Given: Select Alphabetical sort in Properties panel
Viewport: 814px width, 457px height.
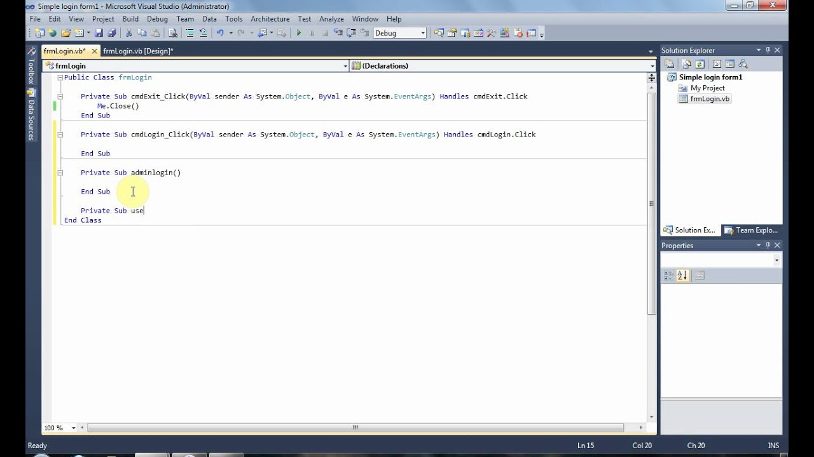Looking at the screenshot, I should tap(682, 275).
